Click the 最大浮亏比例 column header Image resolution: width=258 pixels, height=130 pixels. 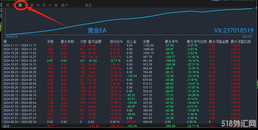[197, 42]
